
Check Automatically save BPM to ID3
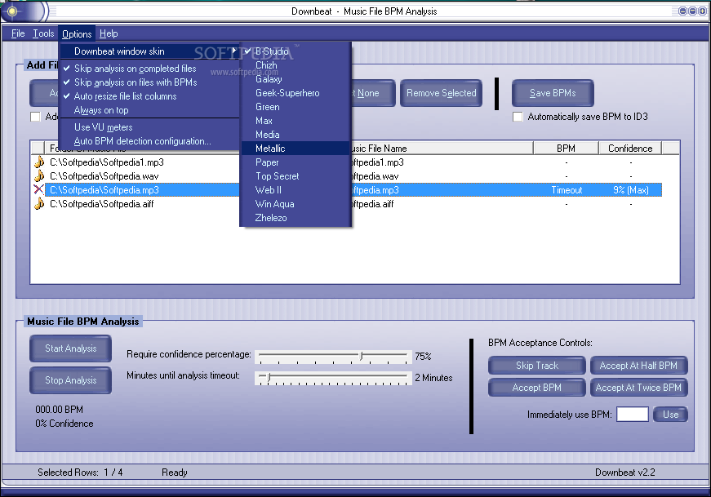[x=518, y=117]
